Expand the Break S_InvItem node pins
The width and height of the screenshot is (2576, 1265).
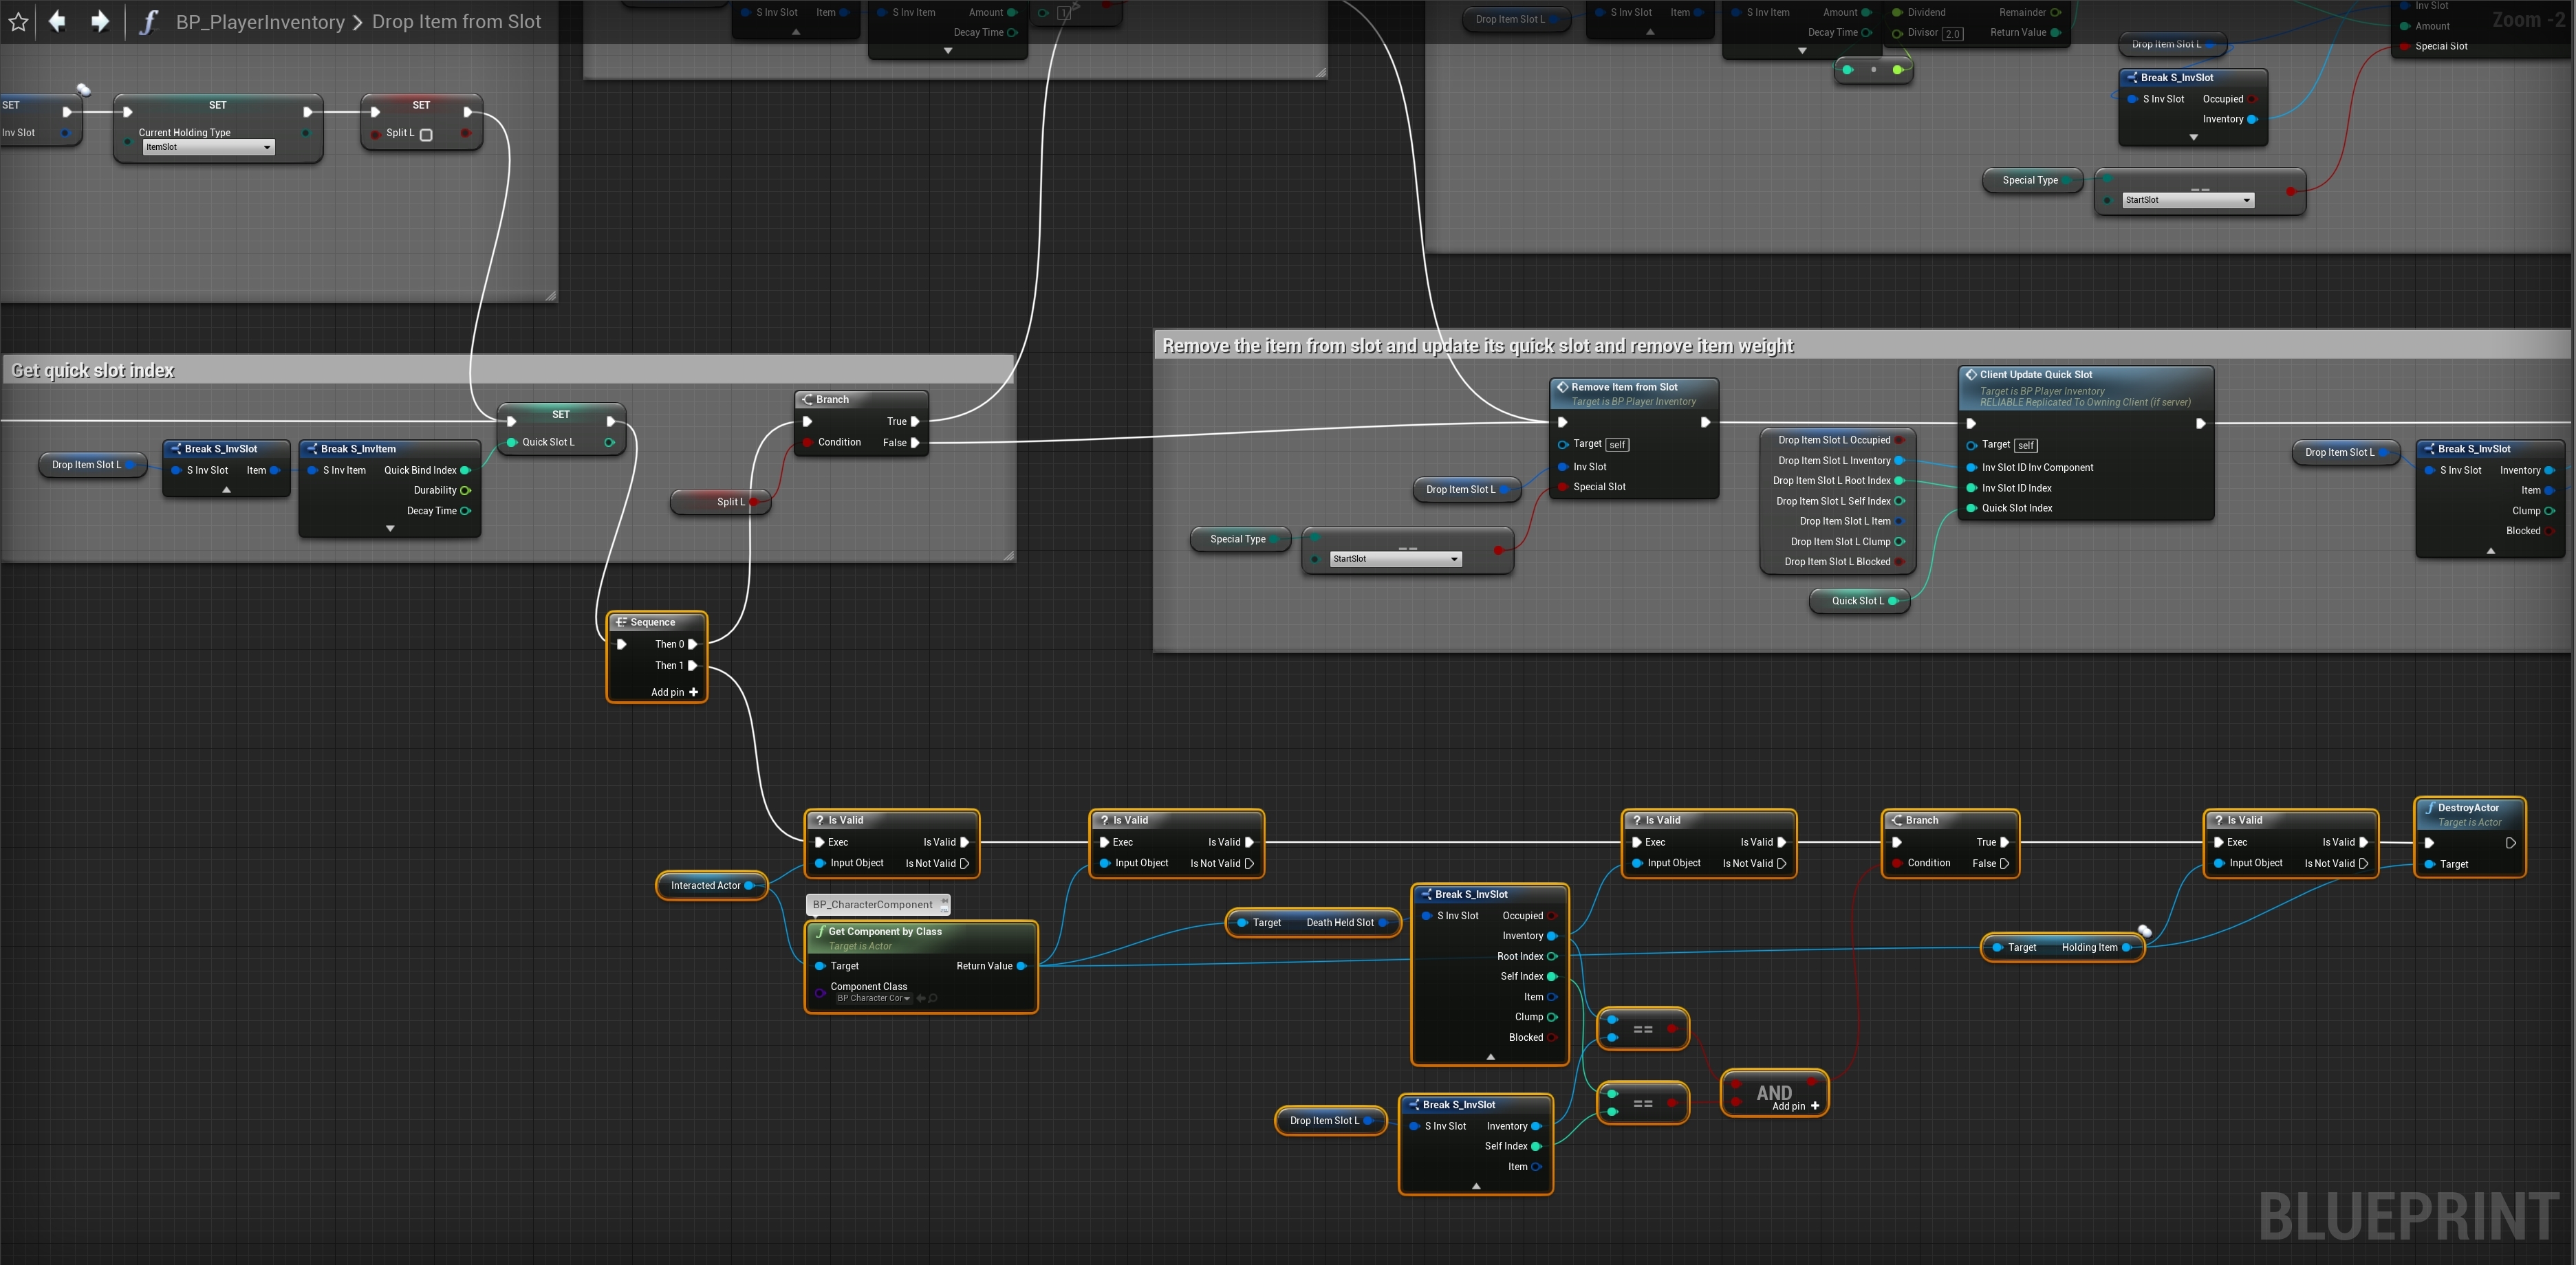(390, 529)
